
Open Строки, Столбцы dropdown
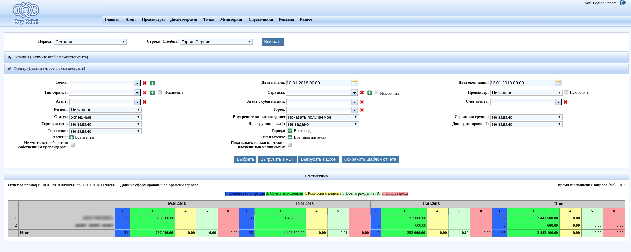click(x=216, y=42)
